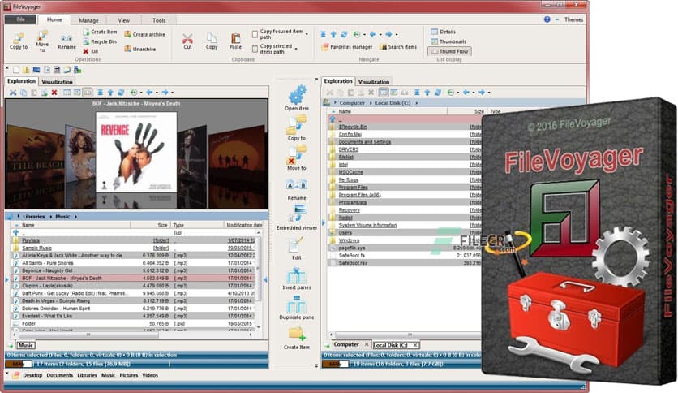Click the Videos favorite shortcut
Viewport: 678px width, 393px height.
[x=150, y=375]
